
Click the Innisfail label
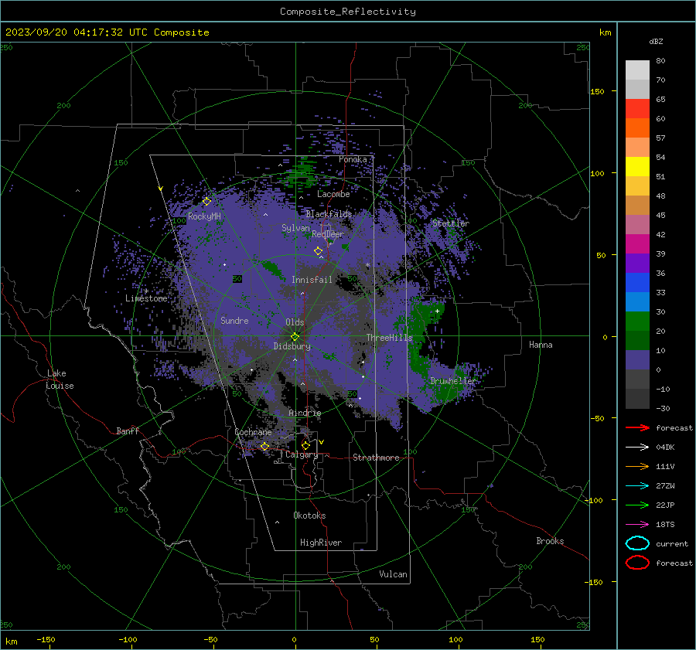(x=312, y=280)
